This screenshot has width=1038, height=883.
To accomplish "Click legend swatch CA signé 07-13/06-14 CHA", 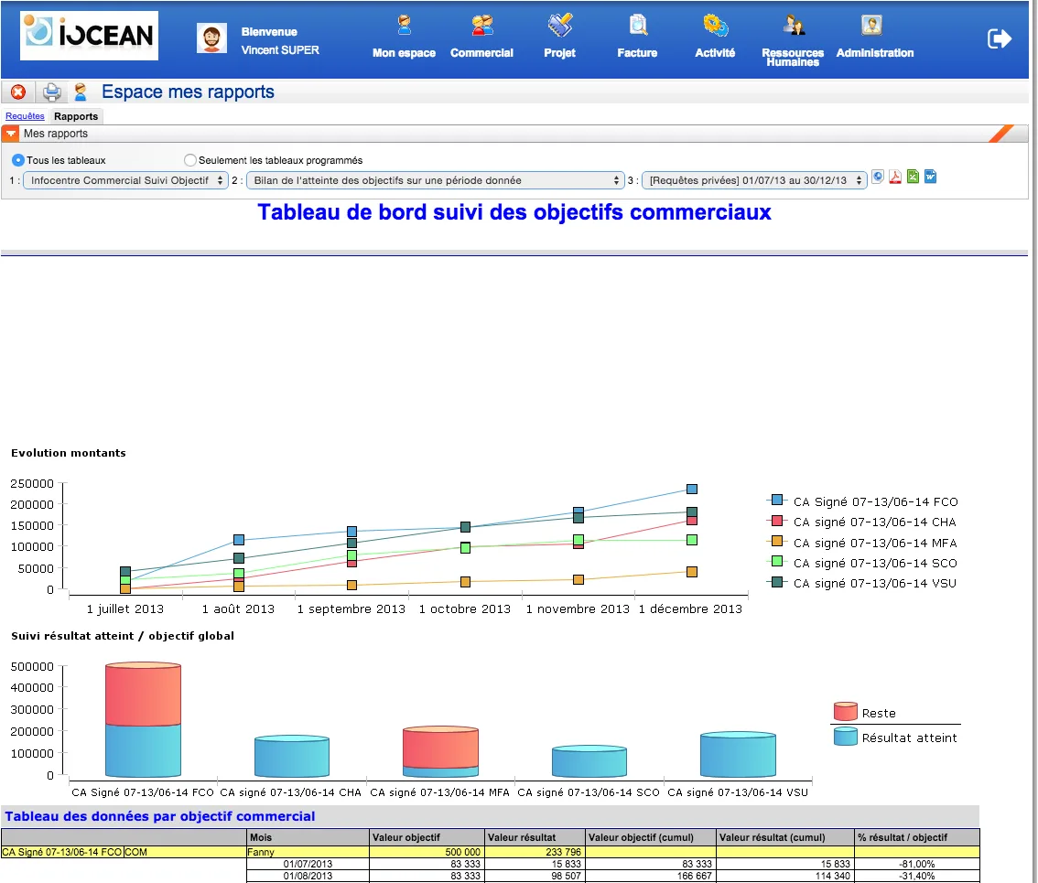I will 777,521.
